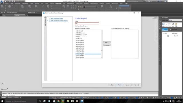
Task: Open the Insert ribbon tab
Action: point(12,3)
